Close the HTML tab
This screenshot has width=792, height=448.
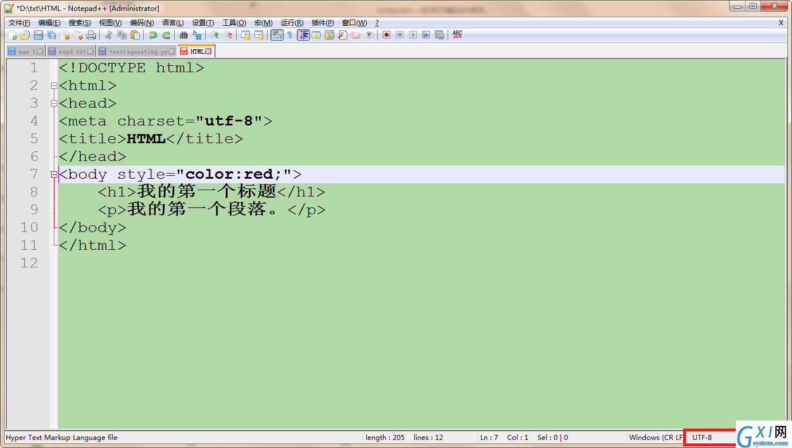click(209, 52)
